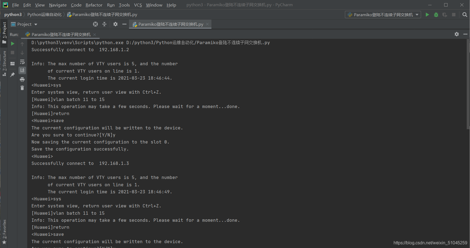
Task: Run with Coverage from the navigation bar
Action: 445,15
